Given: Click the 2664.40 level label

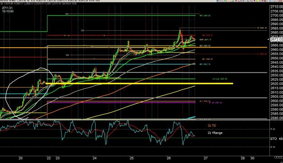Looking at the screenshot, I should tap(205, 46).
